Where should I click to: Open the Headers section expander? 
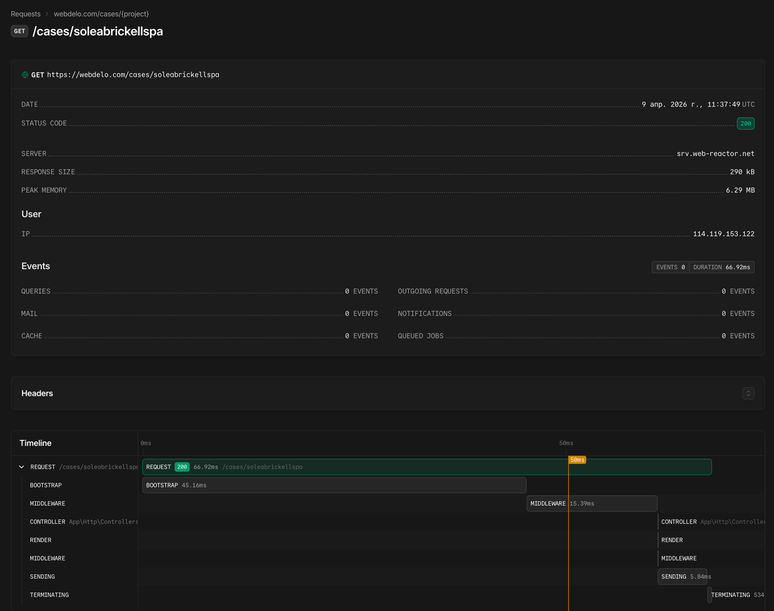[748, 393]
